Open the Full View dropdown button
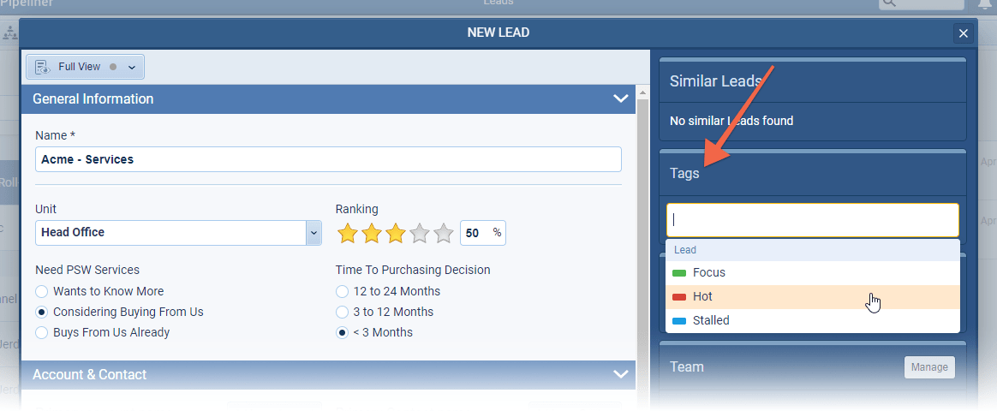The width and height of the screenshot is (997, 411). [x=132, y=67]
